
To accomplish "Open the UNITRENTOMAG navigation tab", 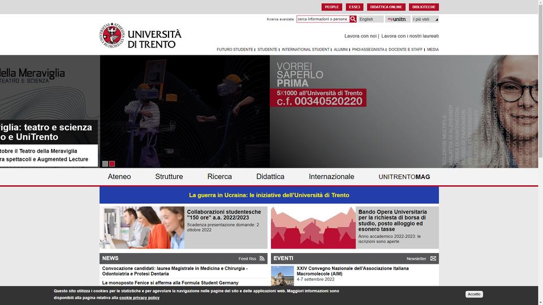I will tap(404, 177).
